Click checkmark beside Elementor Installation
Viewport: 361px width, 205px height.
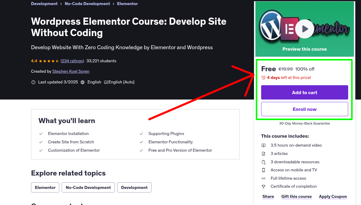coord(41,134)
